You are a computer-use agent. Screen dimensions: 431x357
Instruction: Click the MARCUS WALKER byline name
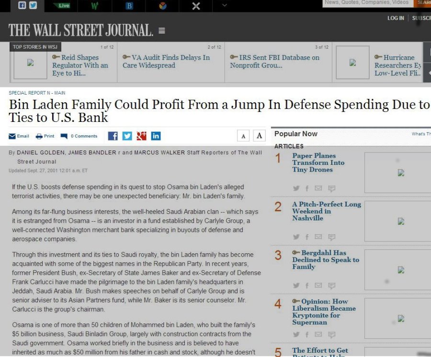pyautogui.click(x=159, y=152)
